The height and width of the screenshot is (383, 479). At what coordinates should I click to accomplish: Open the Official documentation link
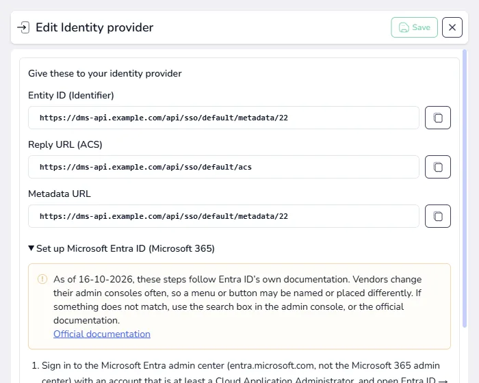[102, 334]
